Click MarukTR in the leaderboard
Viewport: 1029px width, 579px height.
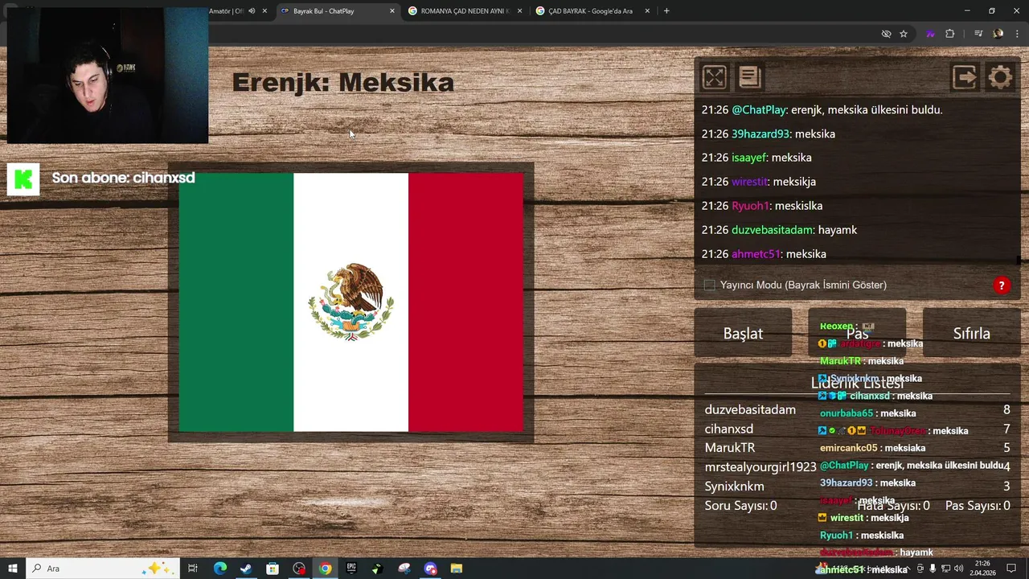coord(730,448)
